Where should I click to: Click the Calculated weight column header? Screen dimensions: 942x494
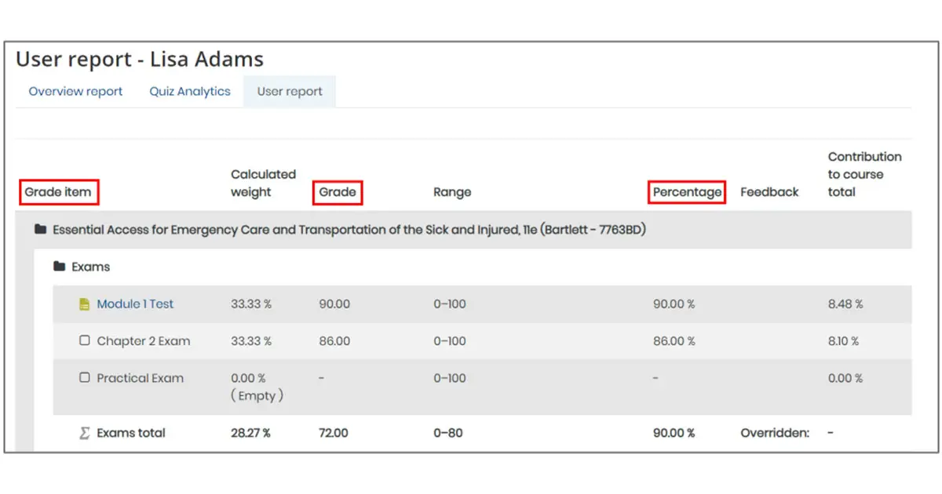point(263,183)
